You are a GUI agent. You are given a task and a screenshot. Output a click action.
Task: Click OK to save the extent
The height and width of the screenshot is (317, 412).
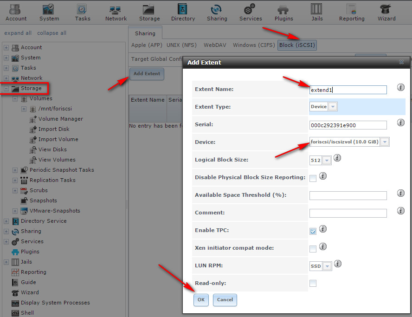[x=201, y=300]
